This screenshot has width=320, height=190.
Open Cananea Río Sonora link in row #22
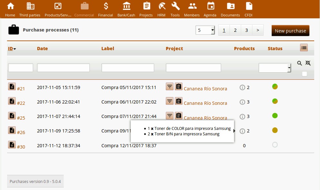coord(205,103)
